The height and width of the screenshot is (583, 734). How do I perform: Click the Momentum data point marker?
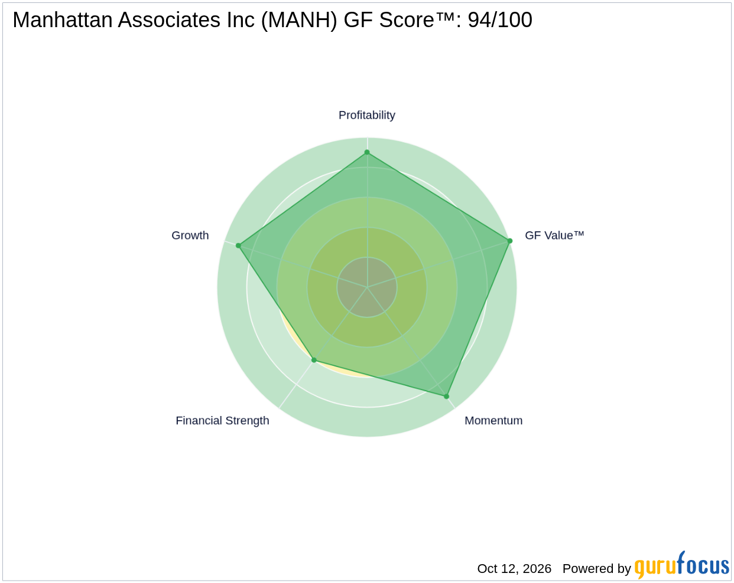click(447, 397)
